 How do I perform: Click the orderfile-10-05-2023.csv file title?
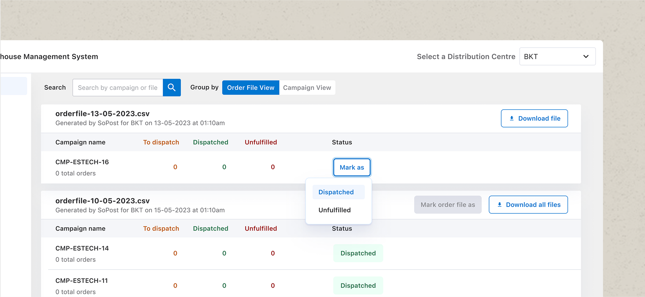(x=102, y=201)
